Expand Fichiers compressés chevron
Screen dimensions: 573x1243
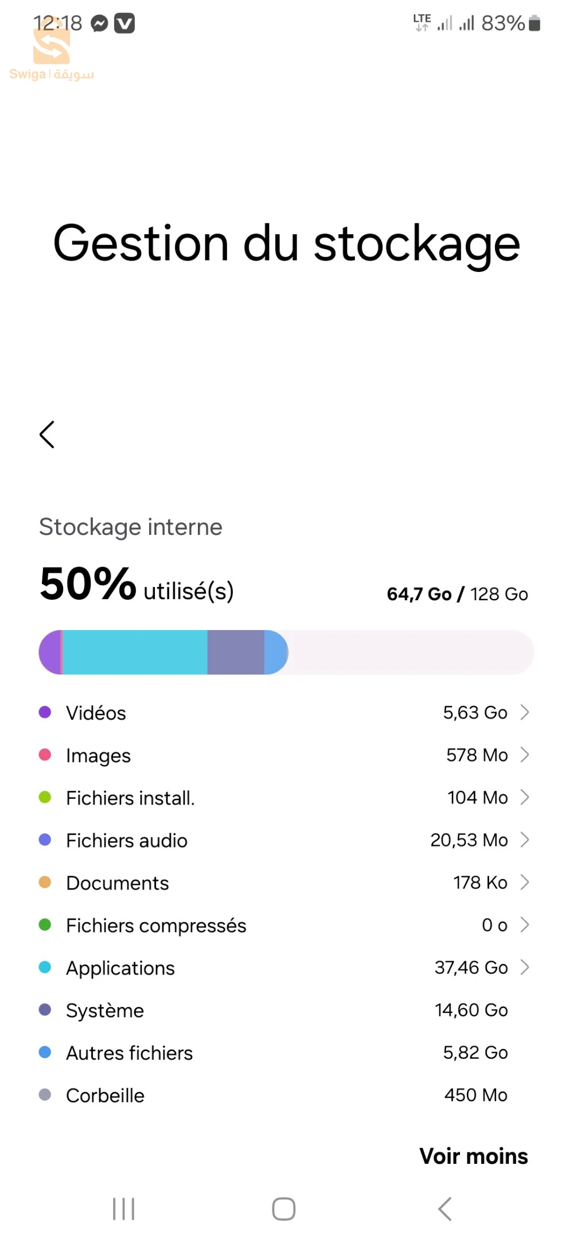(524, 925)
